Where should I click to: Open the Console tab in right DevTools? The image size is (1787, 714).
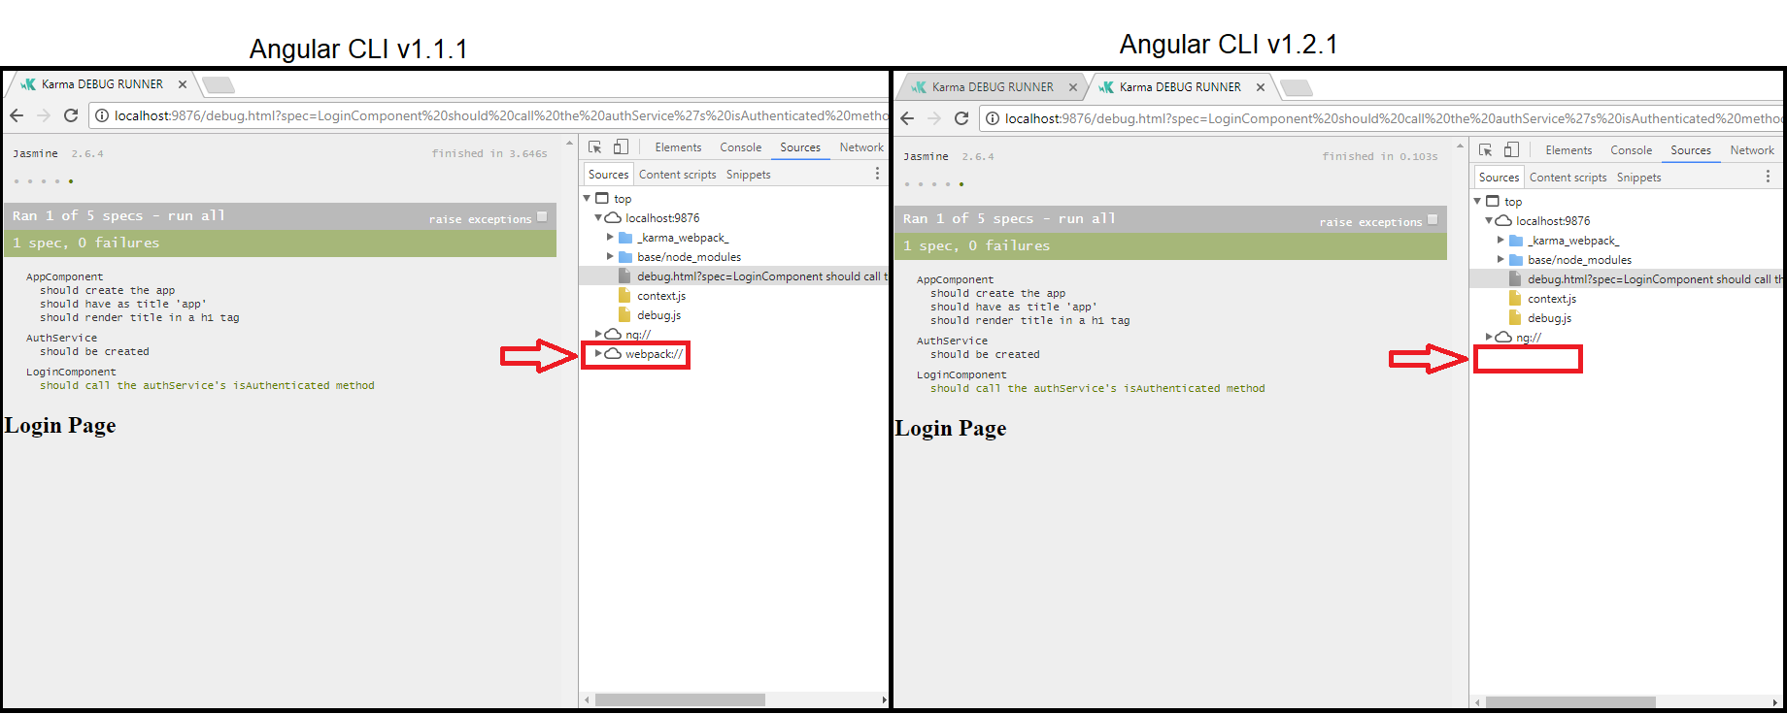(1632, 150)
